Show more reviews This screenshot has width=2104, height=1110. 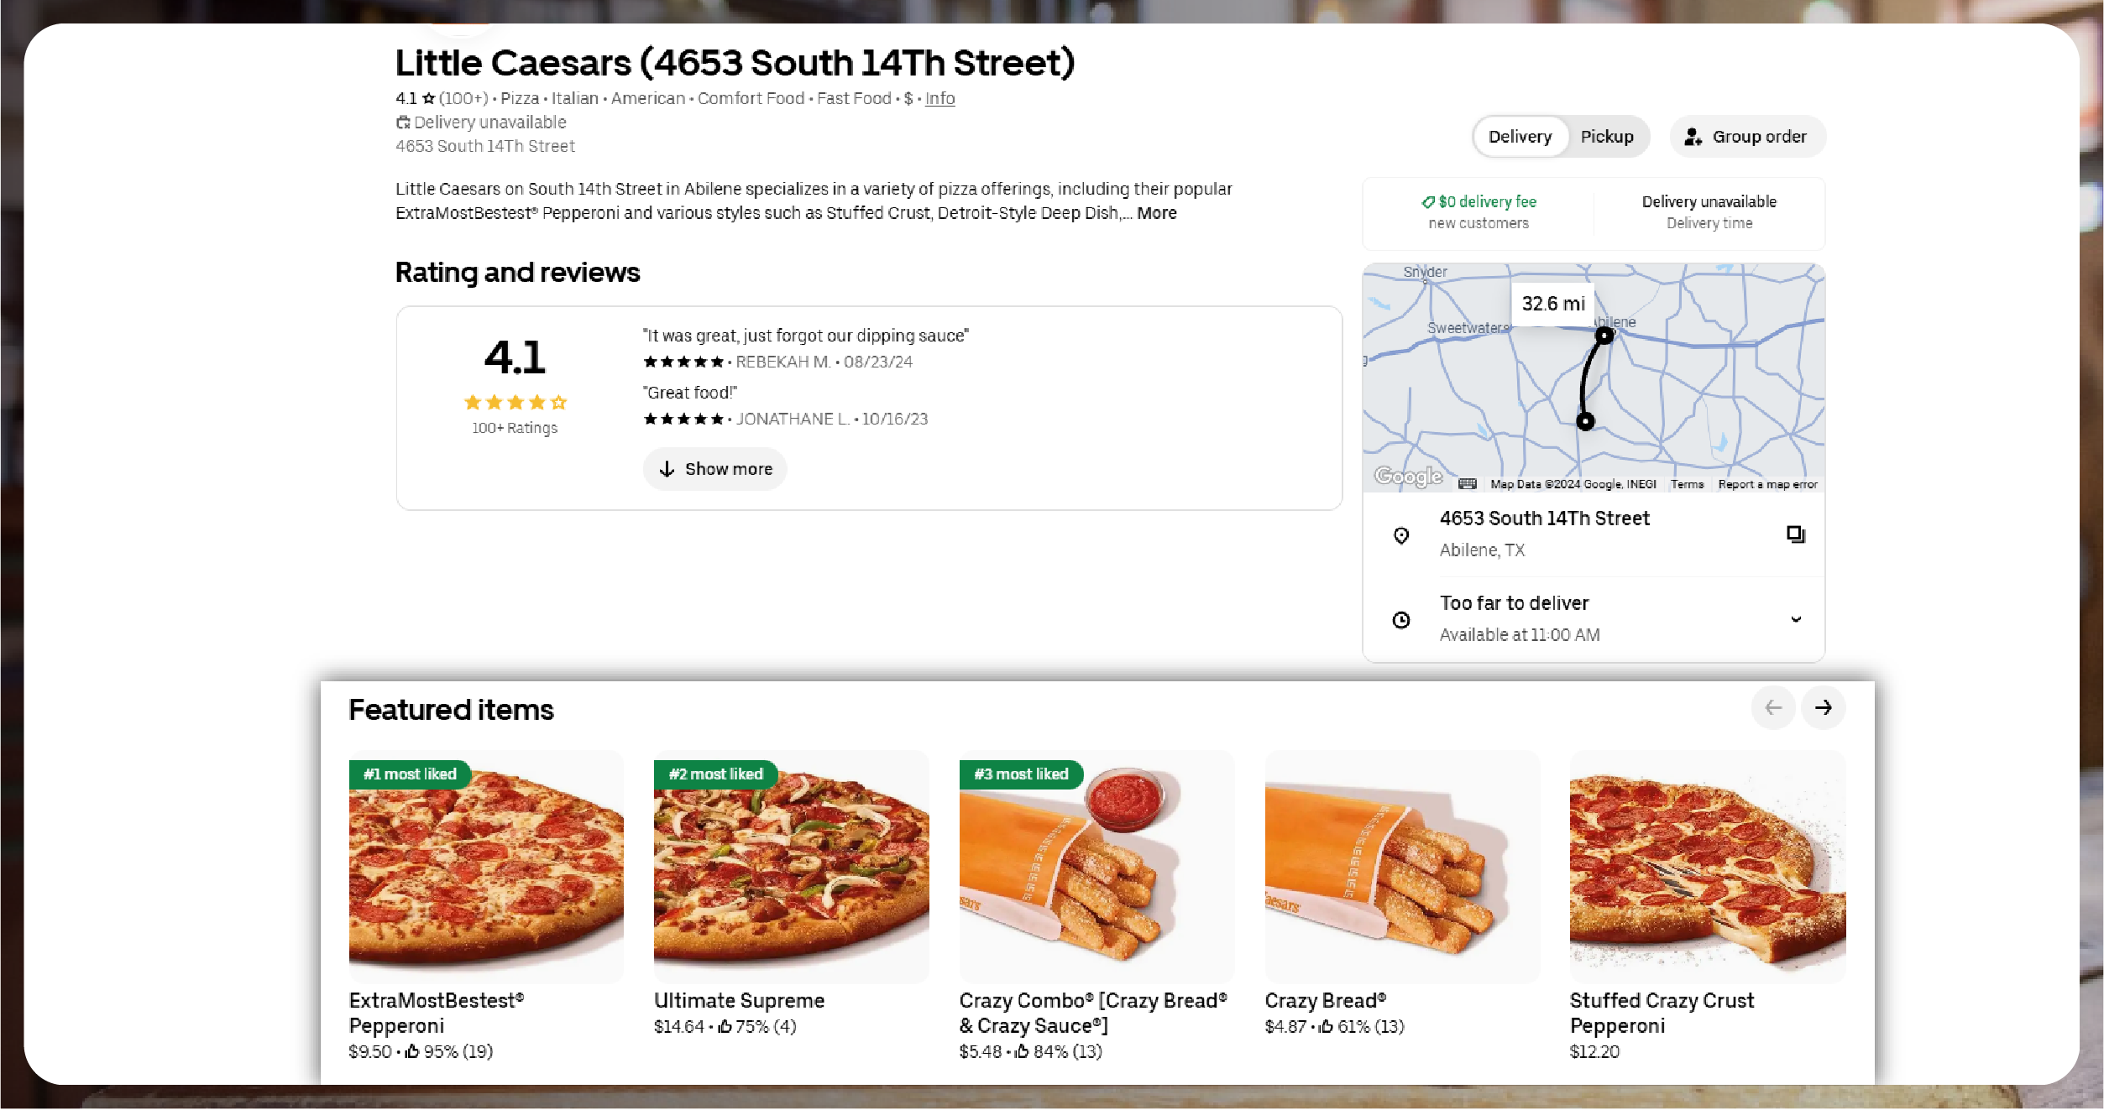[714, 469]
